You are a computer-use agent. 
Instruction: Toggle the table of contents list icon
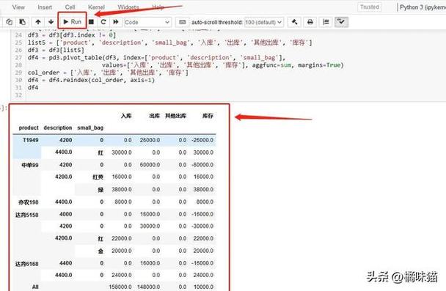pos(326,22)
